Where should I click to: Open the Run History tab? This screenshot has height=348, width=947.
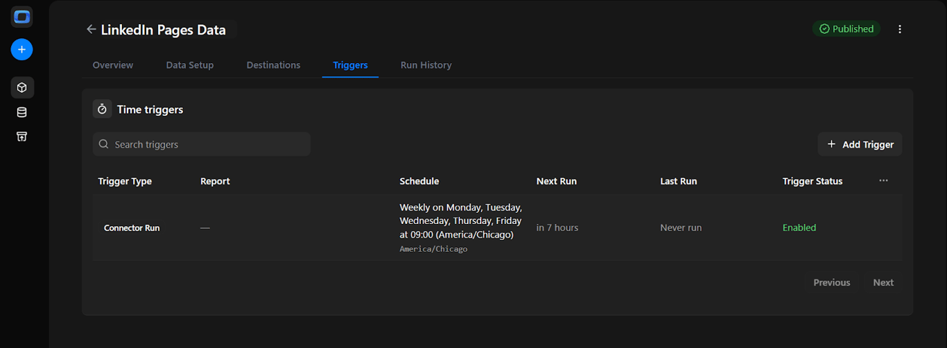[426, 65]
